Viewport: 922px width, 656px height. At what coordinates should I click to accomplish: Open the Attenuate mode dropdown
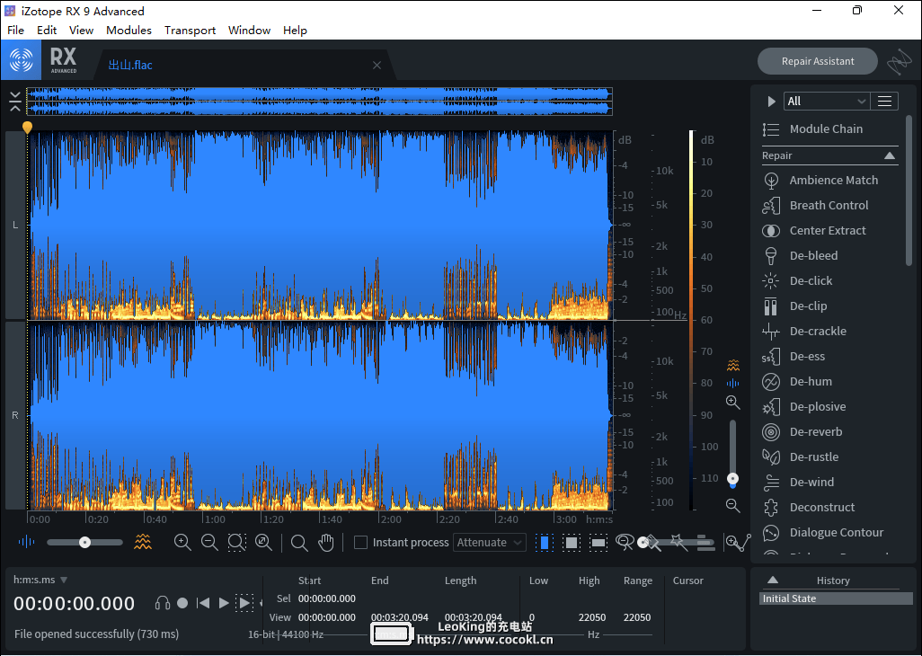[x=489, y=543]
